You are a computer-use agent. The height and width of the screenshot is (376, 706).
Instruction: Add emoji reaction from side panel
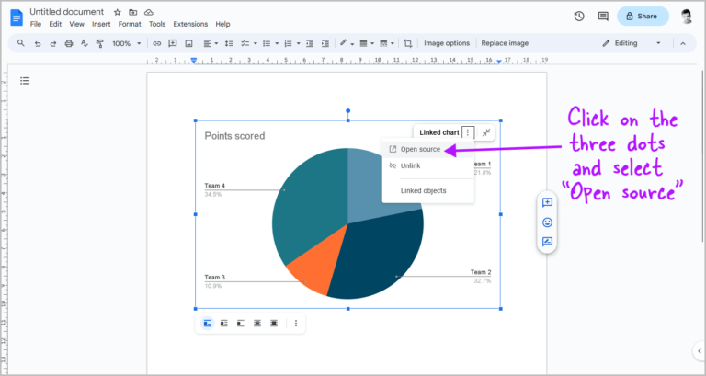(547, 222)
